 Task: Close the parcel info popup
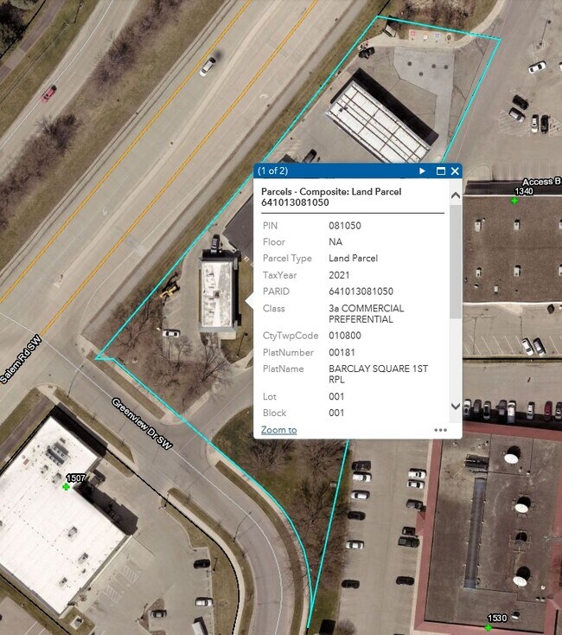[455, 171]
